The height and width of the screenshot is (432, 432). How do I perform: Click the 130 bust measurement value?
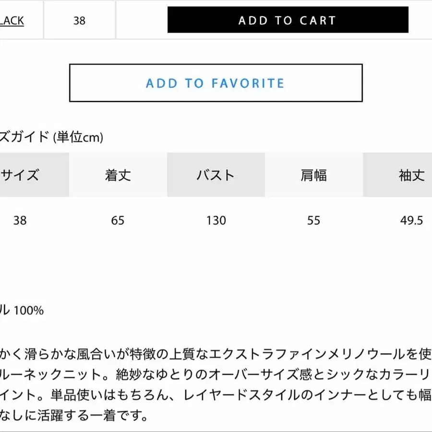tap(216, 220)
